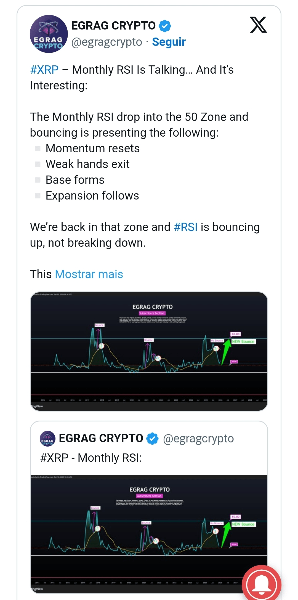Click the verified badge in the quoted tweet
Screen dimensions: 298x600
pyautogui.click(x=152, y=439)
